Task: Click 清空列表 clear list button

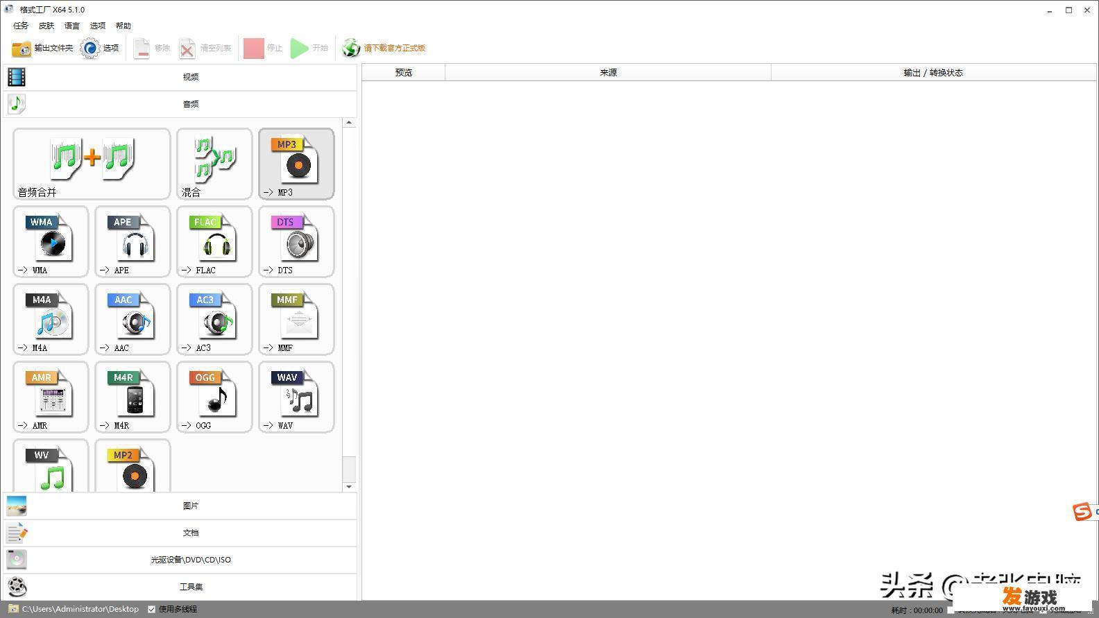Action: point(205,48)
